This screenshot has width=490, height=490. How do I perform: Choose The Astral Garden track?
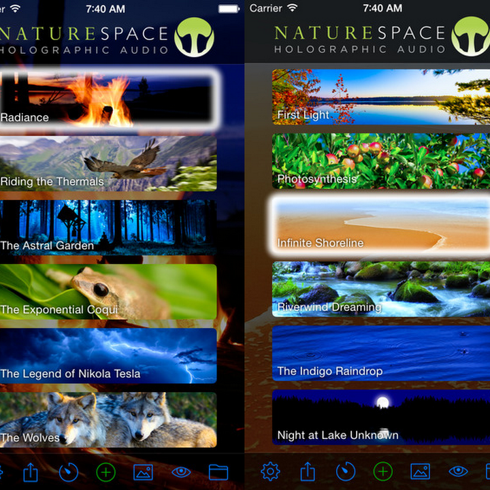(x=108, y=227)
